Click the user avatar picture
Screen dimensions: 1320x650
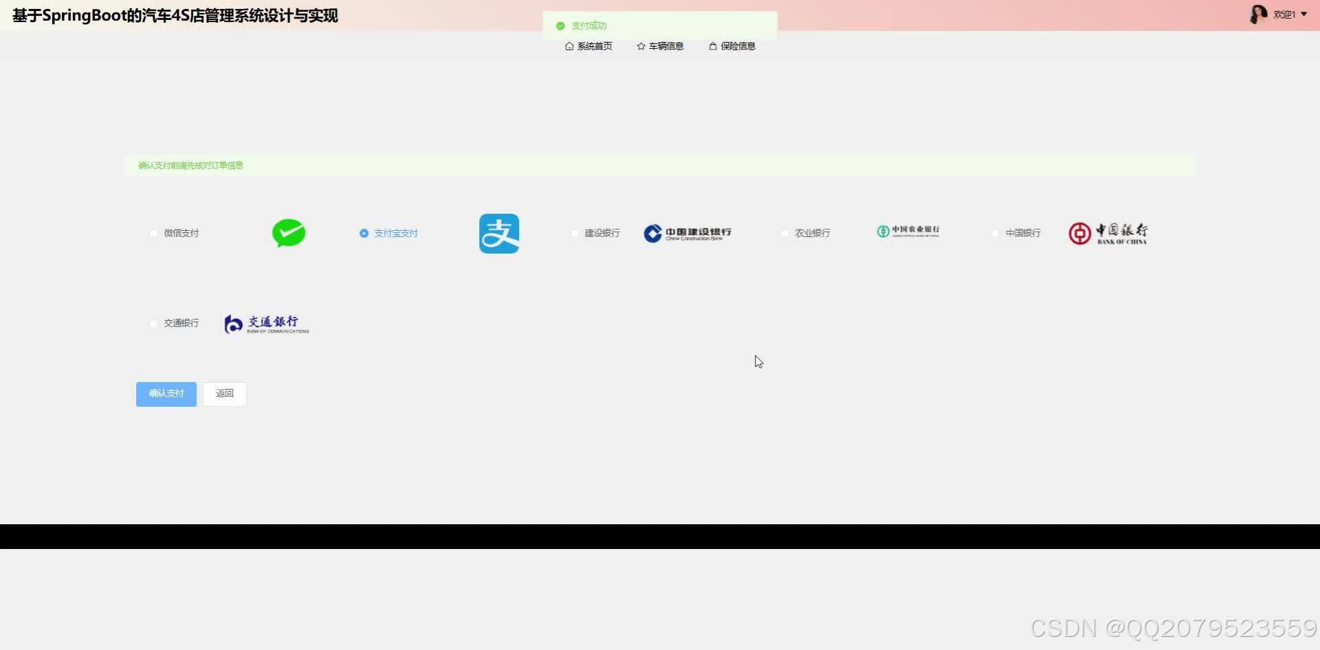(1258, 14)
